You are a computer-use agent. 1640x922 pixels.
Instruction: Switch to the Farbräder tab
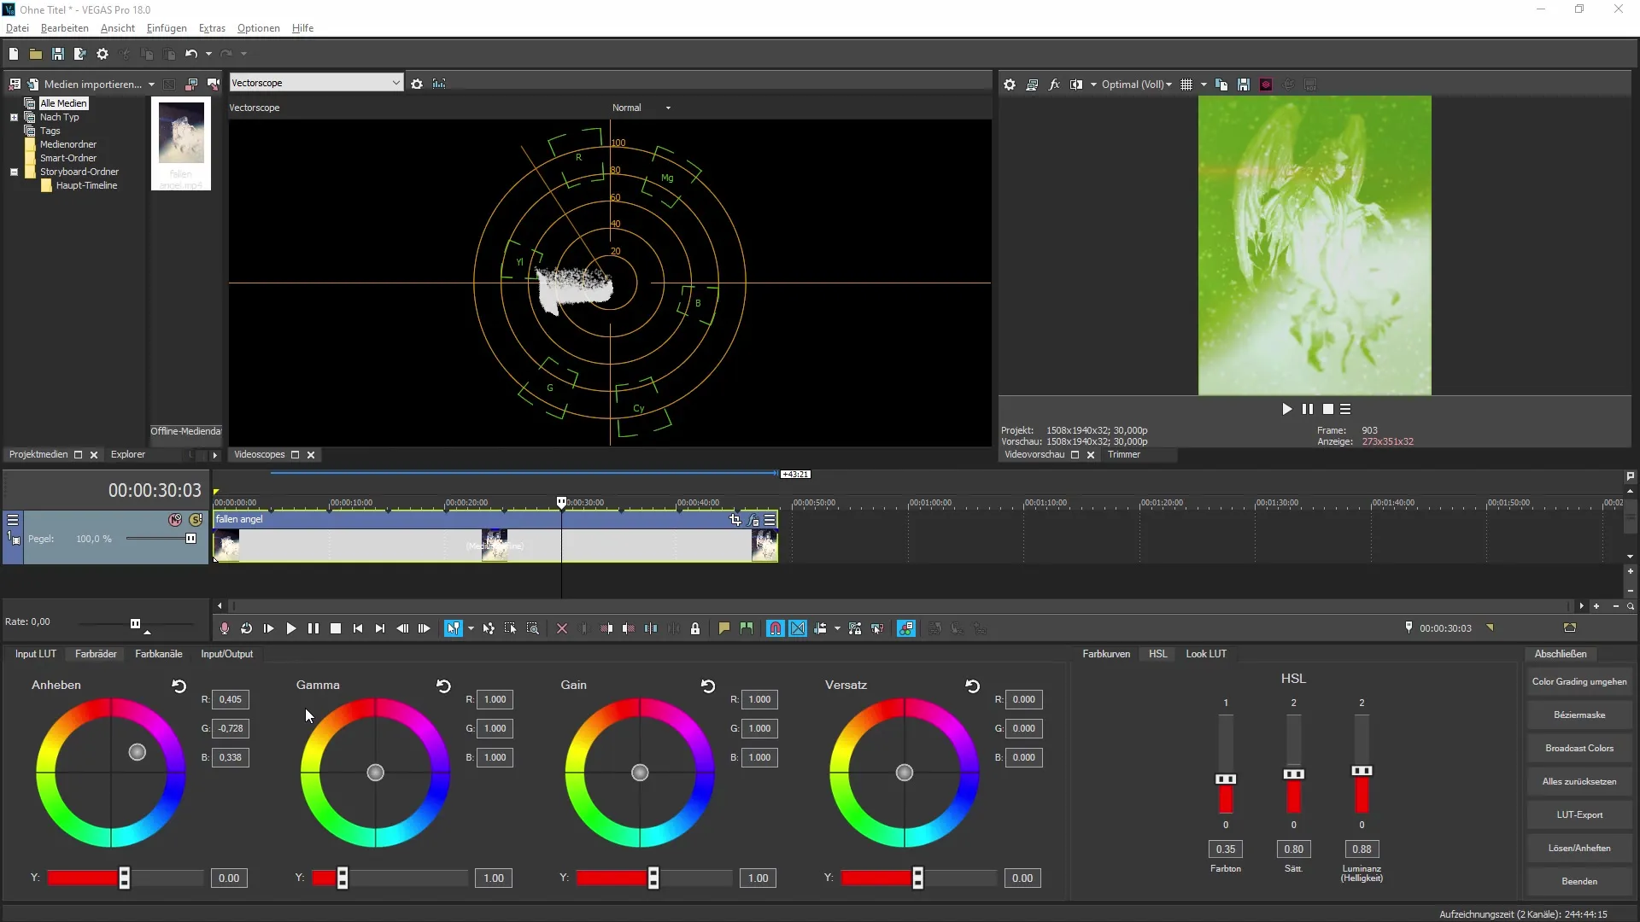[96, 654]
